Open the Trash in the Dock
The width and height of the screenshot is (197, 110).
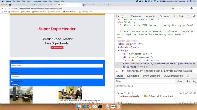tap(118, 107)
